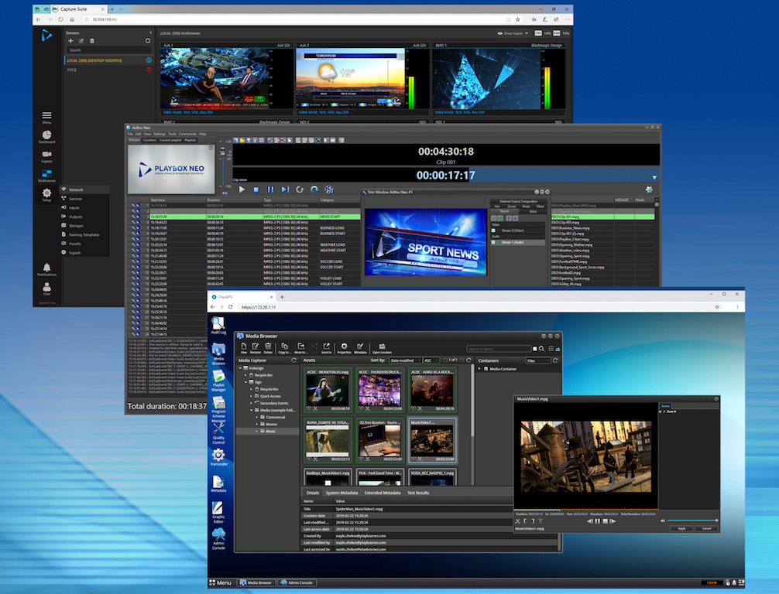
Task: Expand the Movies folder in Media Explorer
Action: (257, 425)
